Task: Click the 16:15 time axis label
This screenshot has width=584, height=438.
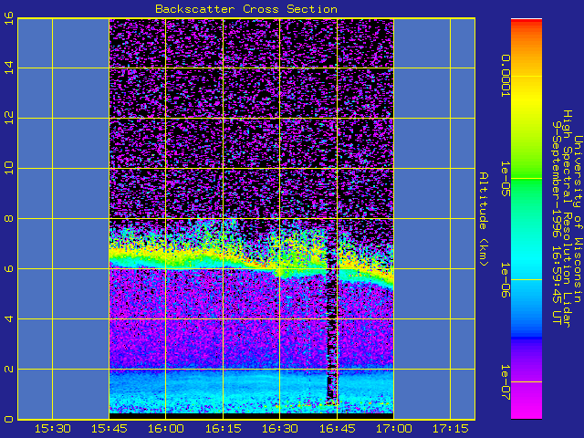Action: click(x=223, y=429)
